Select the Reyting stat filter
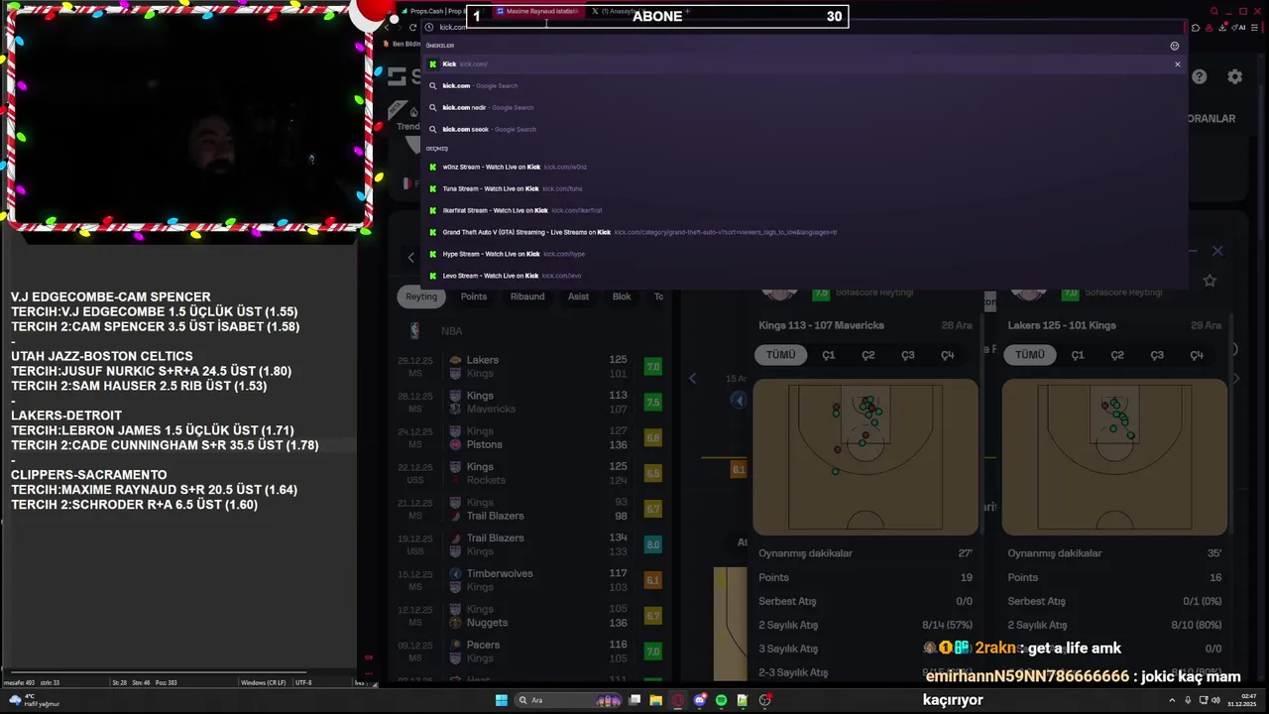1269x714 pixels. (x=421, y=297)
